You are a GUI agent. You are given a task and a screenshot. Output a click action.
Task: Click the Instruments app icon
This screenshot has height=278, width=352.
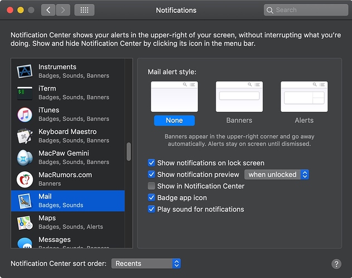tap(25, 71)
